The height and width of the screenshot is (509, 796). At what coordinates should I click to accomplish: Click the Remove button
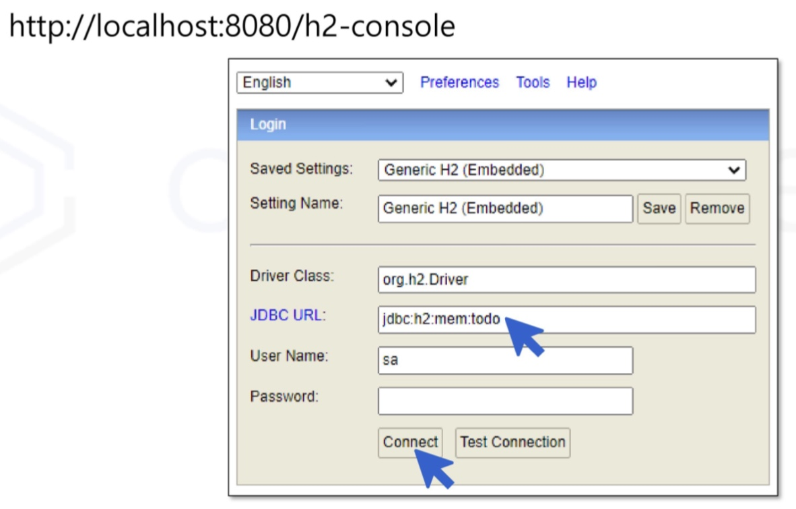(x=717, y=208)
